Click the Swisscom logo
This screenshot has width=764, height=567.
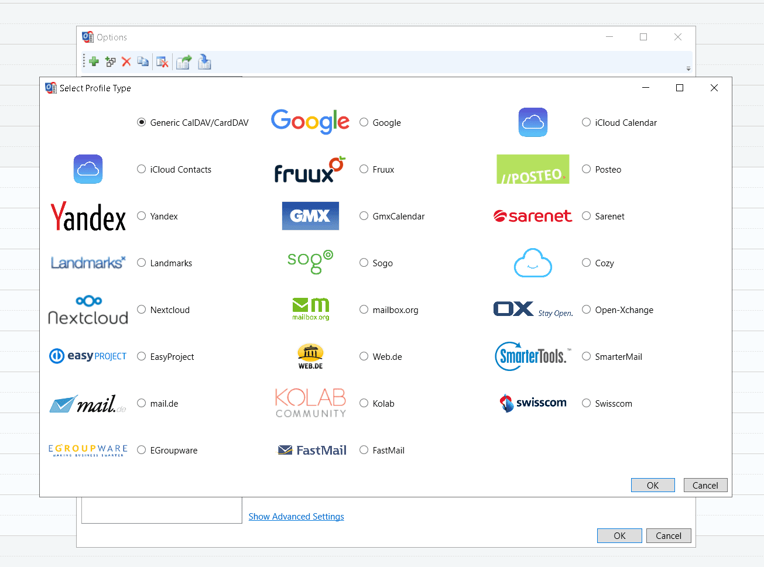[x=533, y=403]
